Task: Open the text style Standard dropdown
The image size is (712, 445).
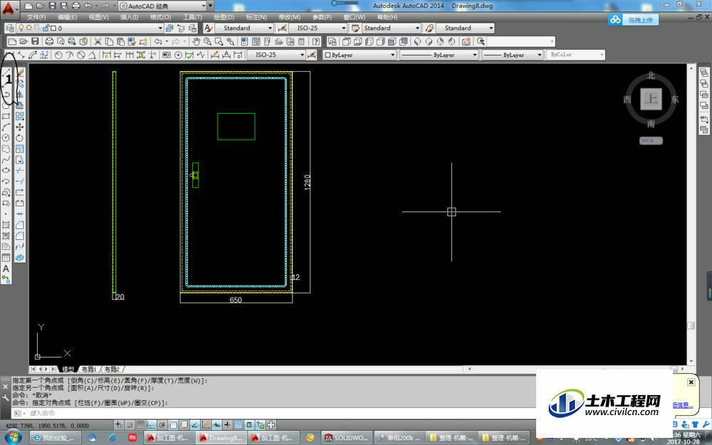Action: click(x=270, y=28)
